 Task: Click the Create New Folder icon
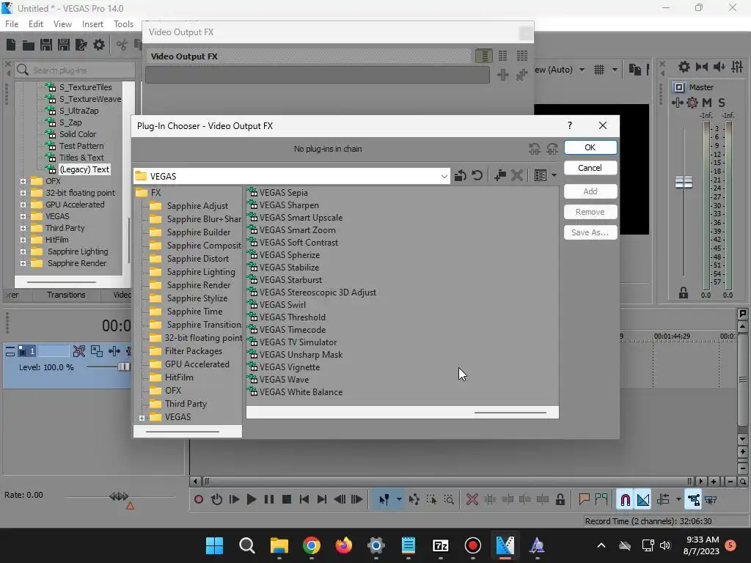[500, 176]
